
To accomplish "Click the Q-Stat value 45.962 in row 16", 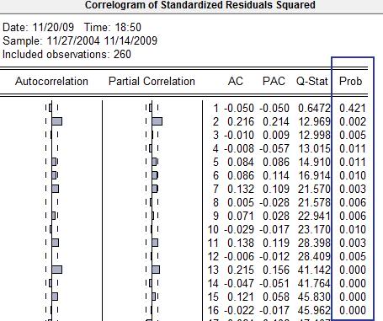I will click(x=314, y=310).
